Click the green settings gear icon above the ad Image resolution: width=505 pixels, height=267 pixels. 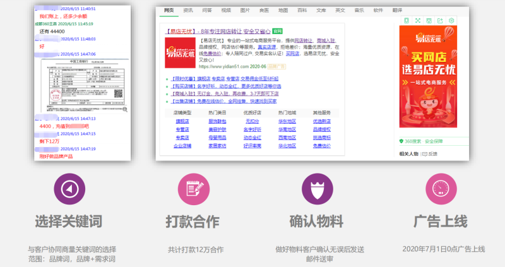click(451, 20)
